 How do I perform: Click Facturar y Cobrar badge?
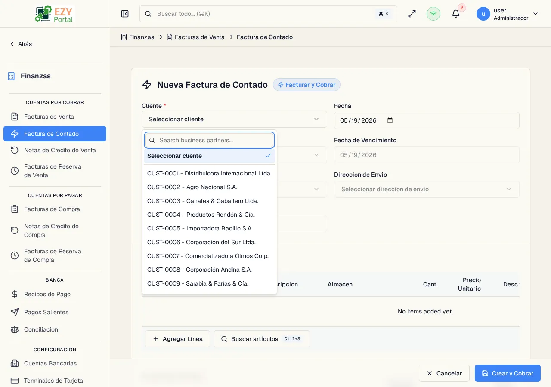click(x=306, y=85)
